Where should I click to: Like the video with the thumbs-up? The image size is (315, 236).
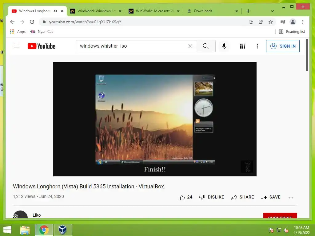tap(185, 197)
